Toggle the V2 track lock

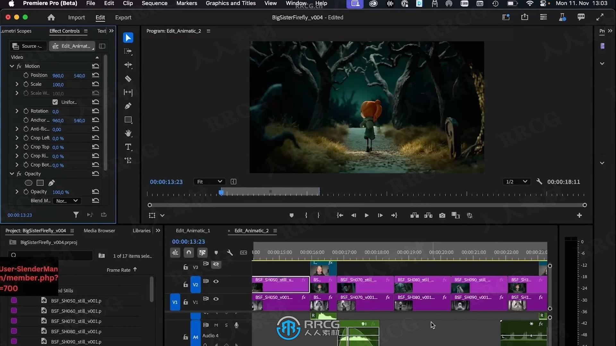pos(185,284)
